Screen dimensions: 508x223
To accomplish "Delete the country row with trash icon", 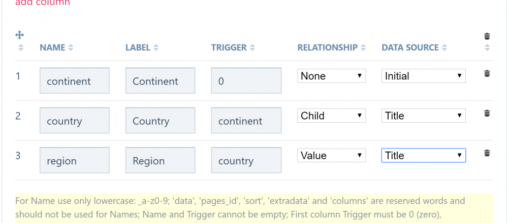I will coord(487,113).
